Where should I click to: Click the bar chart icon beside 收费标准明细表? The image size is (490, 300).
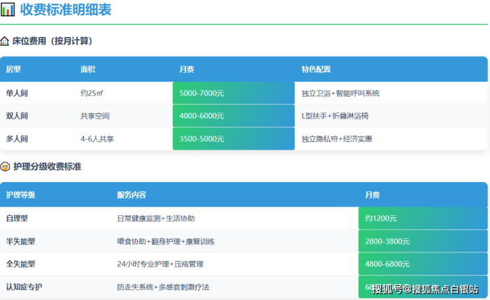pos(8,10)
